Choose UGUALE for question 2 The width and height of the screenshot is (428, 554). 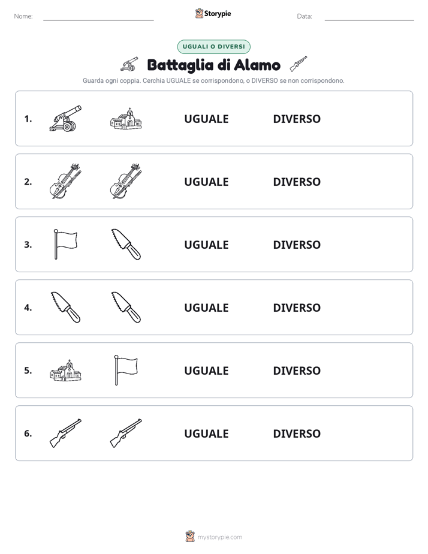pos(206,182)
